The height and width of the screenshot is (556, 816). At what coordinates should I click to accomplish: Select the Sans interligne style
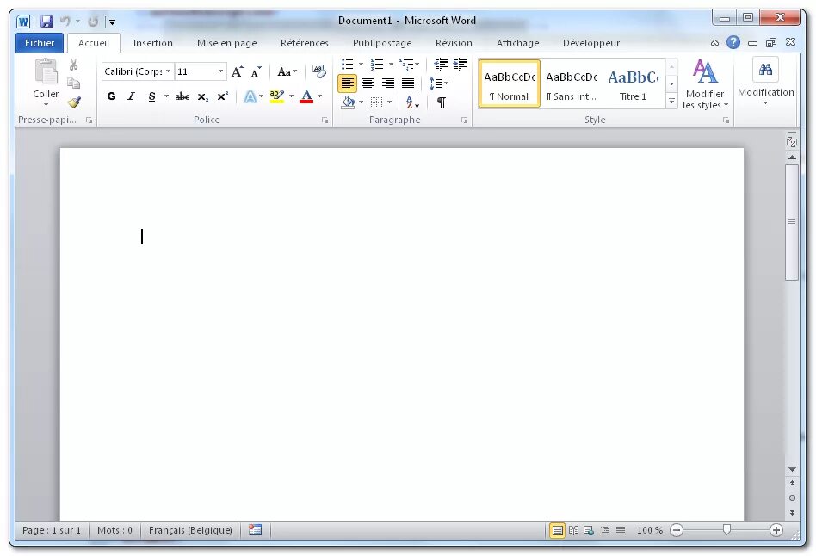coord(571,83)
